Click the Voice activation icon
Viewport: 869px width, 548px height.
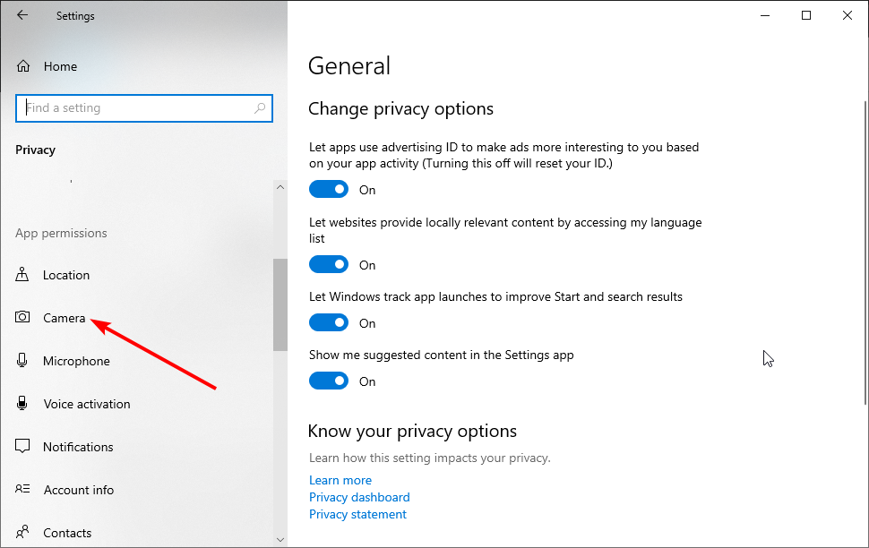(x=23, y=404)
